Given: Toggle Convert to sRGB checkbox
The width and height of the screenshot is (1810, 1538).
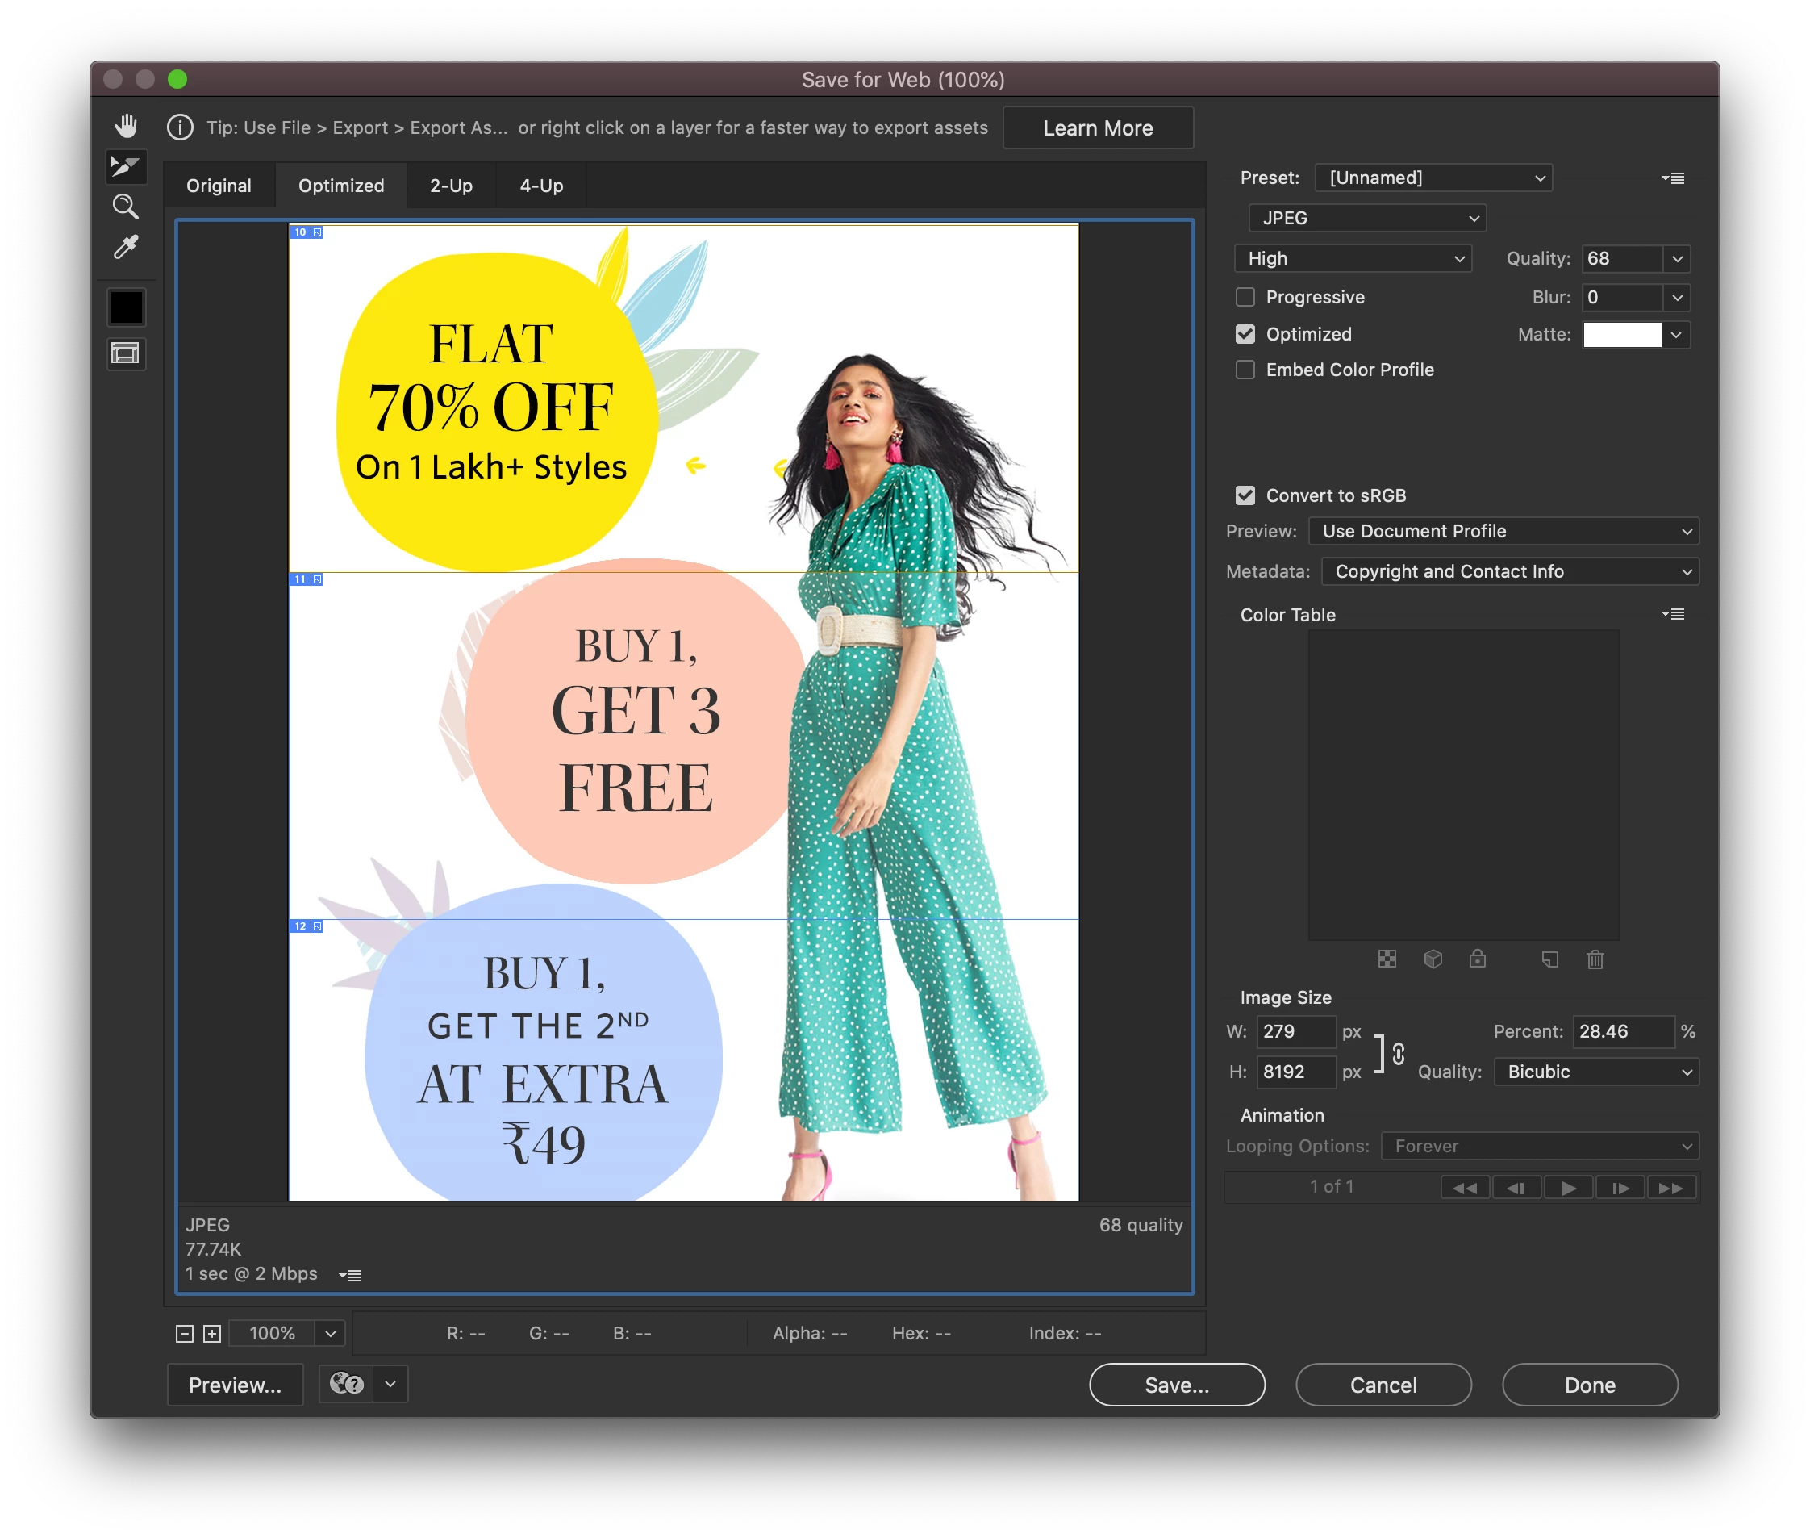Looking at the screenshot, I should [1245, 495].
